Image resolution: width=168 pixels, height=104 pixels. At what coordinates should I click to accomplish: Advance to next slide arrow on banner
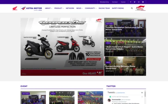(101, 47)
